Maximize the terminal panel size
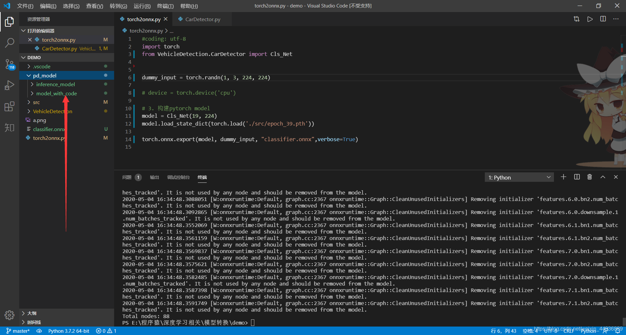Viewport: 626px width, 335px height. (603, 177)
